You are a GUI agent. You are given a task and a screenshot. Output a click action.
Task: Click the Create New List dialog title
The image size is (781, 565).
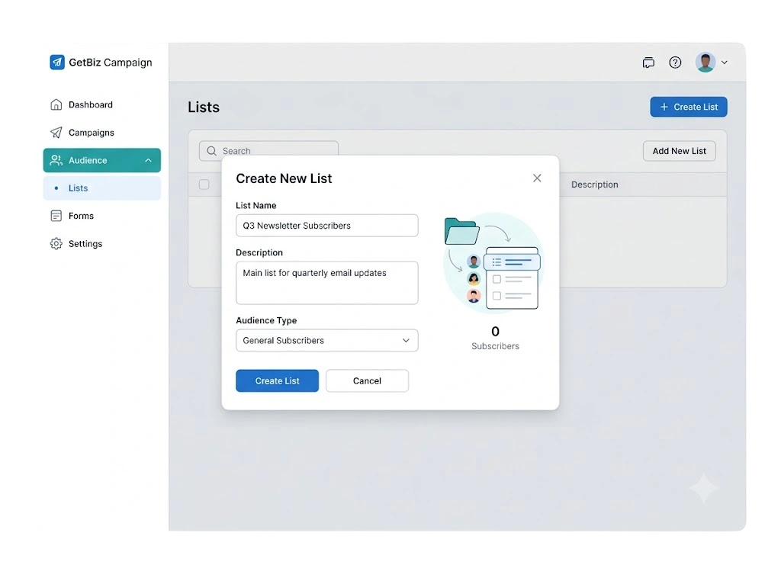pyautogui.click(x=284, y=178)
